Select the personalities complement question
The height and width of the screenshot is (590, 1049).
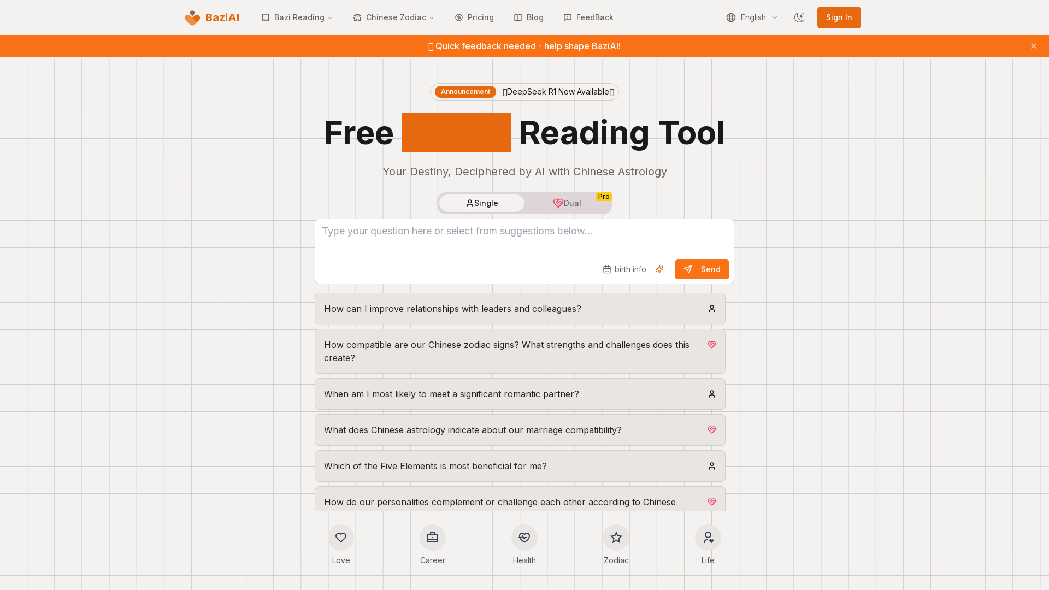pyautogui.click(x=520, y=499)
